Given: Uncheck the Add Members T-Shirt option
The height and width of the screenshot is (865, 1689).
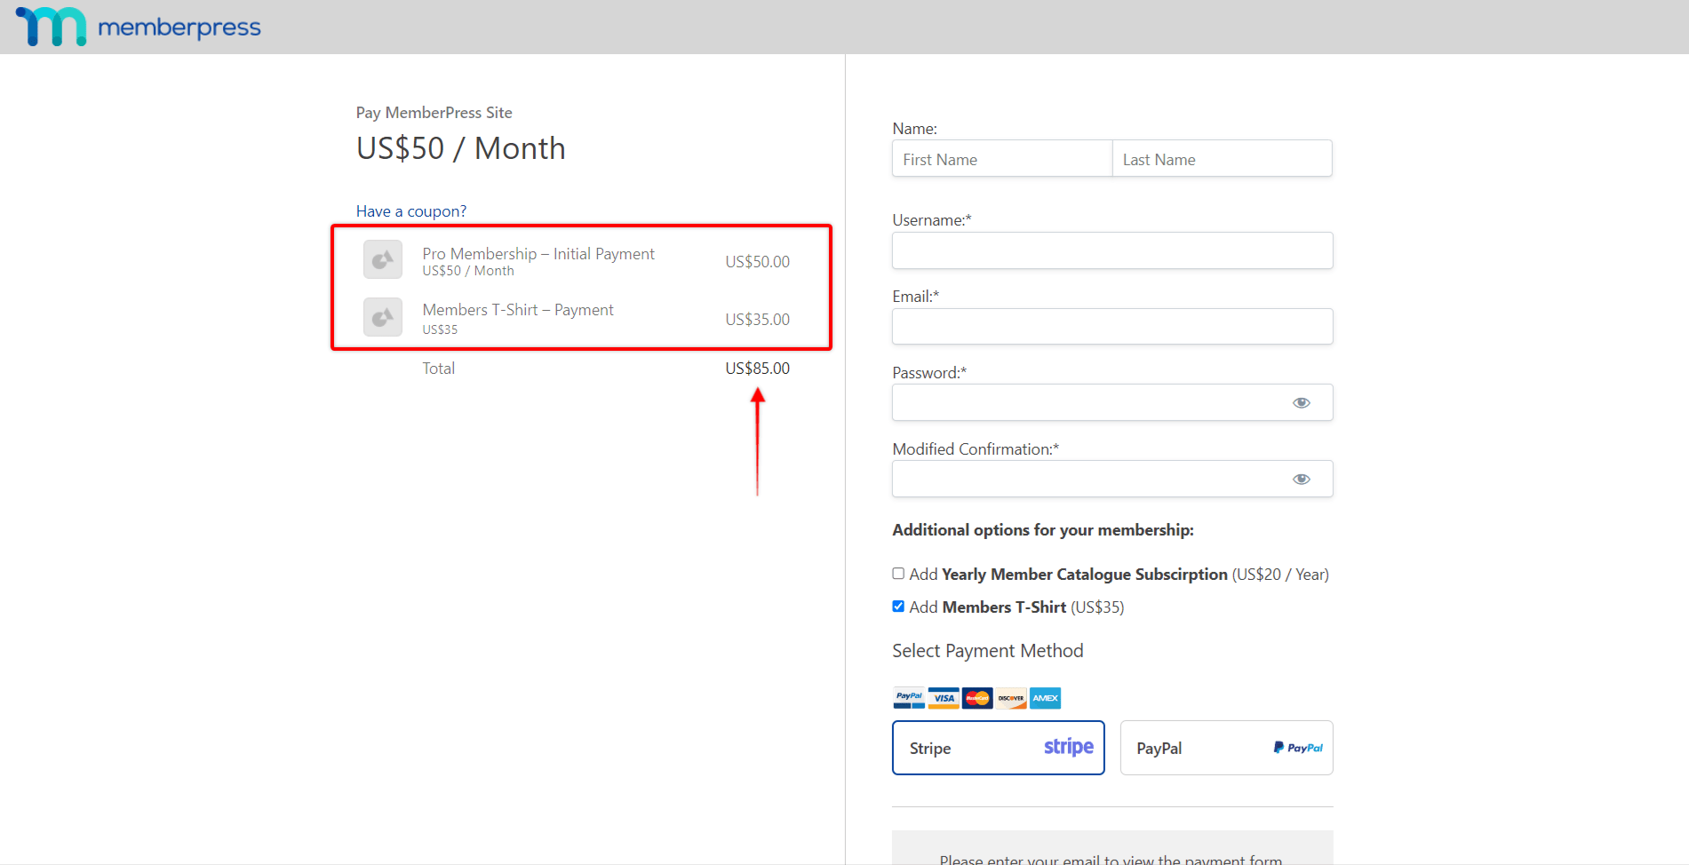Looking at the screenshot, I should pos(898,607).
